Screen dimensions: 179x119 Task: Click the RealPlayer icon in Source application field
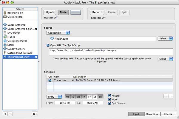(52, 38)
